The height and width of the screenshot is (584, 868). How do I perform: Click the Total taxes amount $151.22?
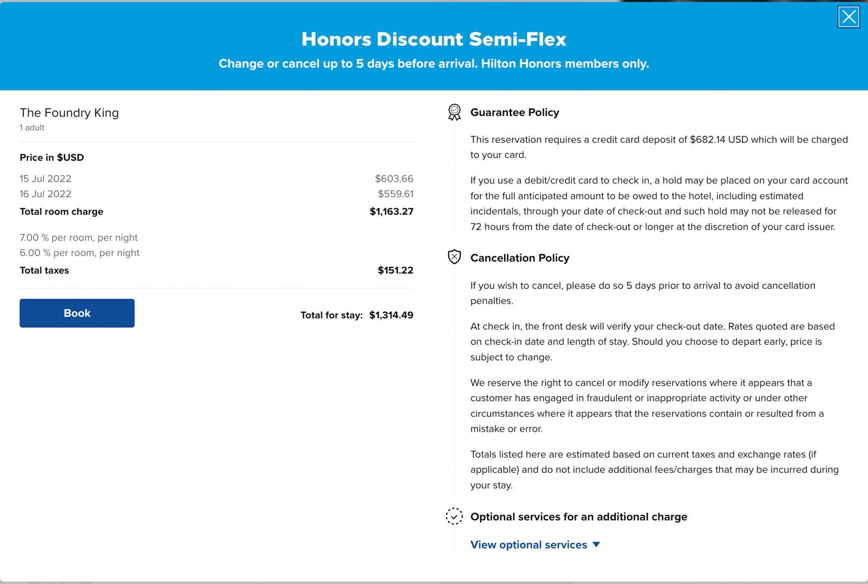[395, 270]
